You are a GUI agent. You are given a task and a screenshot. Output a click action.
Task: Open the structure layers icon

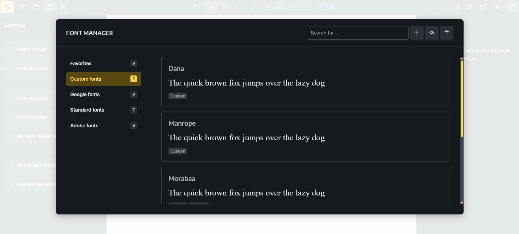[456, 7]
